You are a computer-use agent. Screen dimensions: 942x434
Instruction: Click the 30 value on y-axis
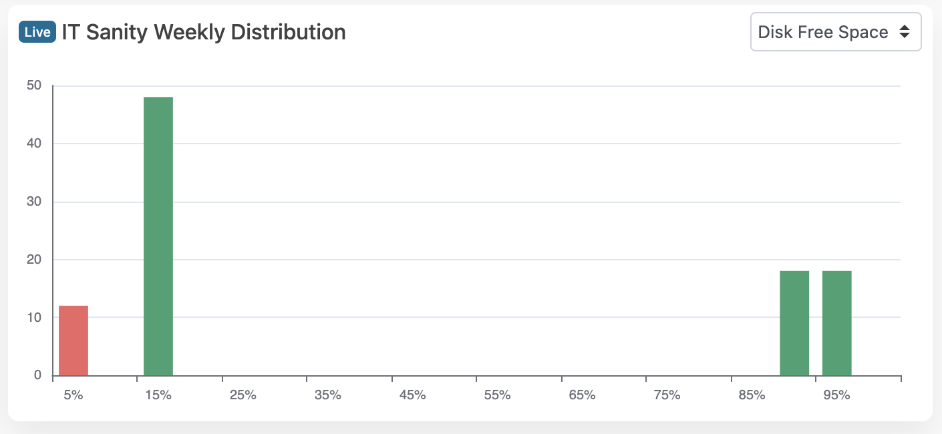click(x=34, y=202)
